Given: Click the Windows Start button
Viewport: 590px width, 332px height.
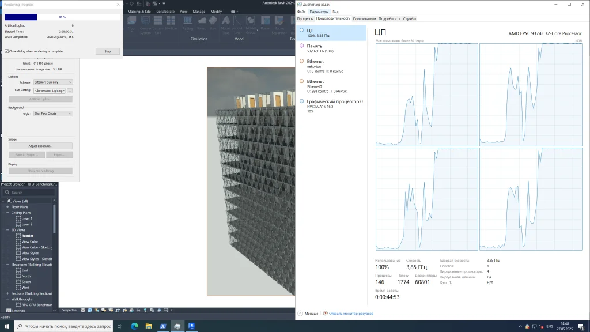Looking at the screenshot, I should 6,326.
